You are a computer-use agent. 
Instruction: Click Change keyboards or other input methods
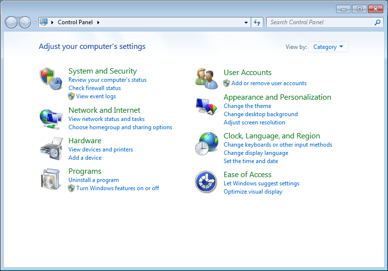coord(278,145)
